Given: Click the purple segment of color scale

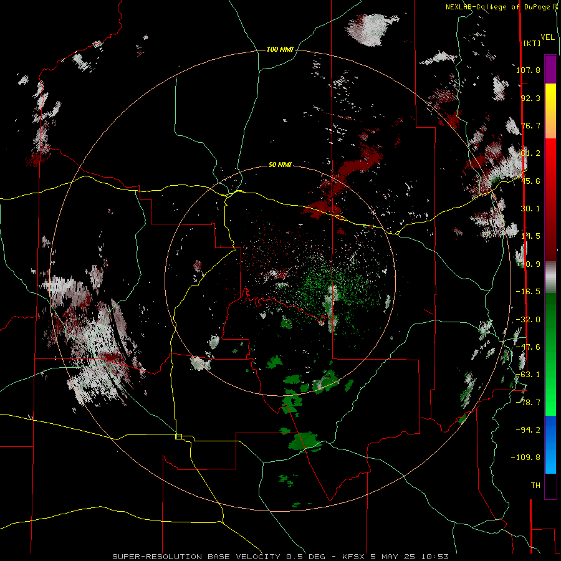Looking at the screenshot, I should coord(550,69).
